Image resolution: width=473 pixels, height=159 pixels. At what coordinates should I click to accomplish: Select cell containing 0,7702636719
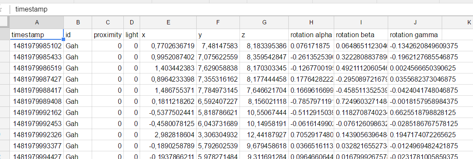pos(168,46)
